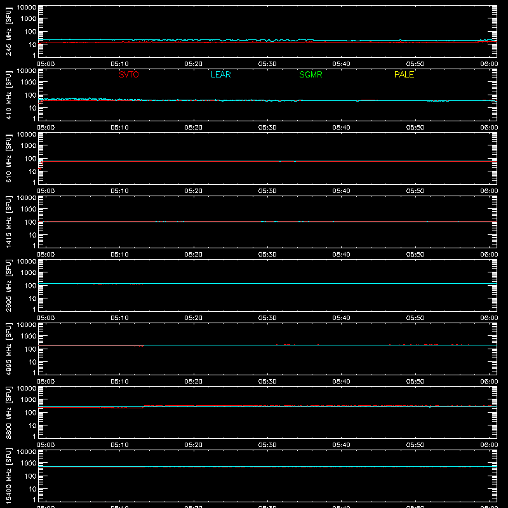
Task: Click 05:40 time label of 410 MHz panel
Action: (341, 128)
